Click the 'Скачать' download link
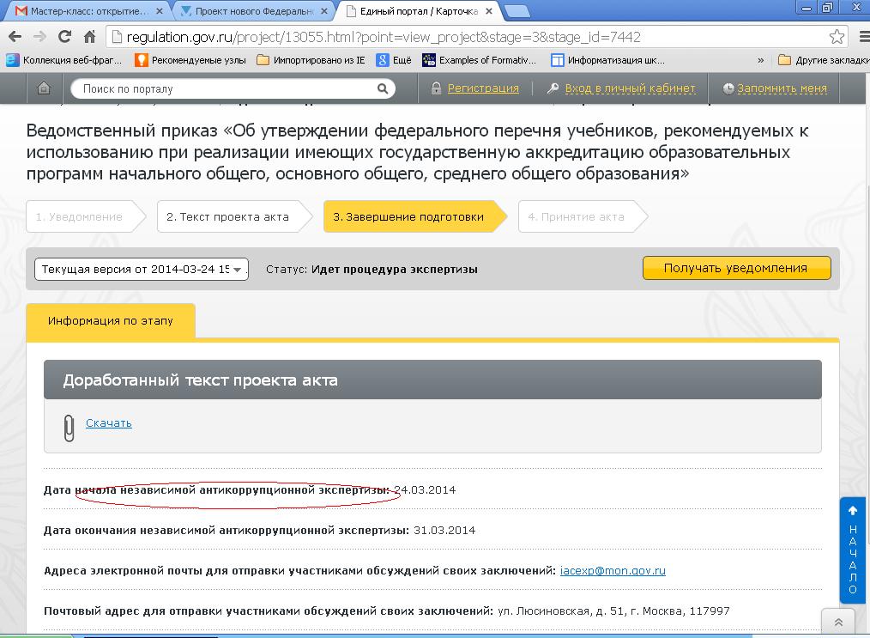This screenshot has height=638, width=870. click(109, 422)
